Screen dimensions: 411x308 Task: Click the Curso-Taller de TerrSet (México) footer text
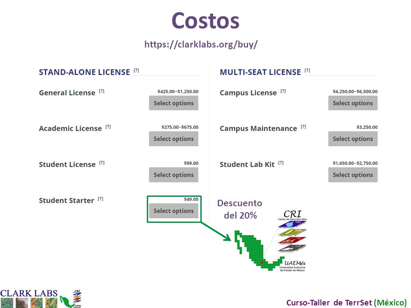point(346,302)
